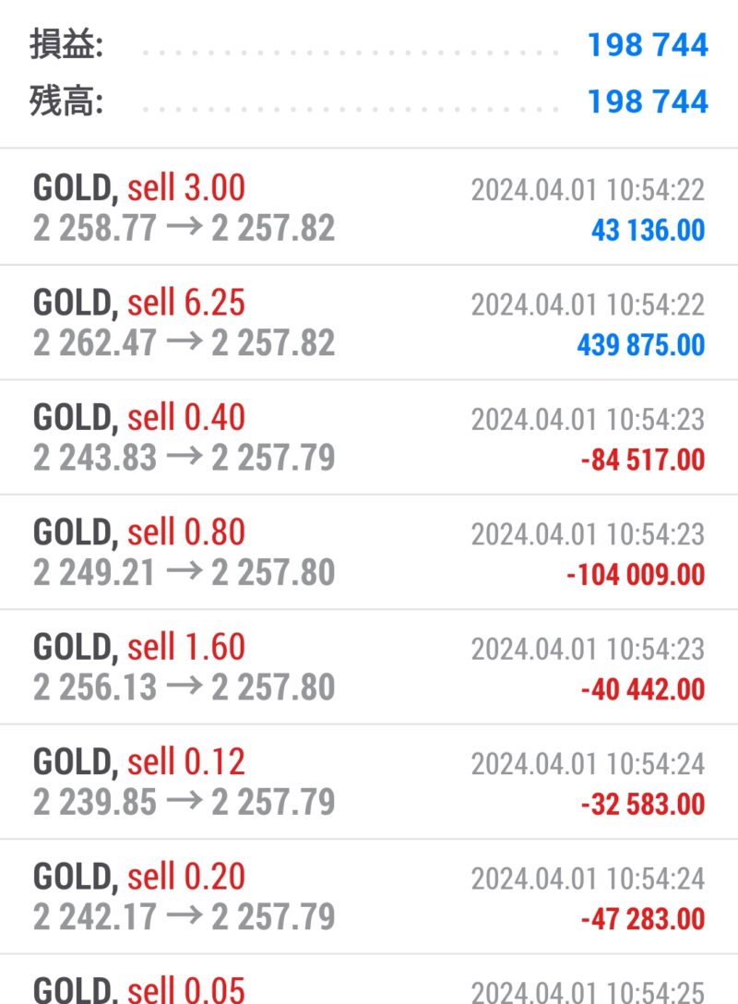Click the -40 442.00 loss amount
Screen dimensions: 738x1004
point(643,689)
